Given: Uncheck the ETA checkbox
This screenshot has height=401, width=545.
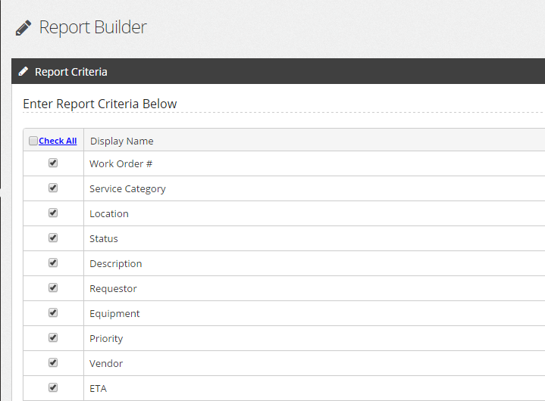Looking at the screenshot, I should pos(53,388).
